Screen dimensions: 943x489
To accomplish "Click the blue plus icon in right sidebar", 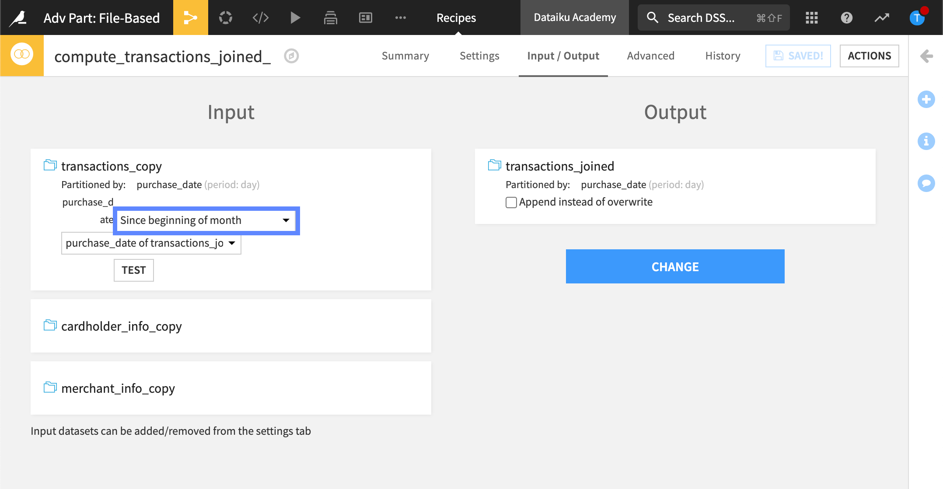I will (926, 99).
